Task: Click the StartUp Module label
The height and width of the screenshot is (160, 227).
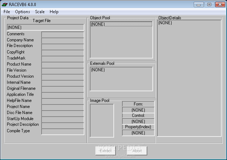Action: click(20, 119)
